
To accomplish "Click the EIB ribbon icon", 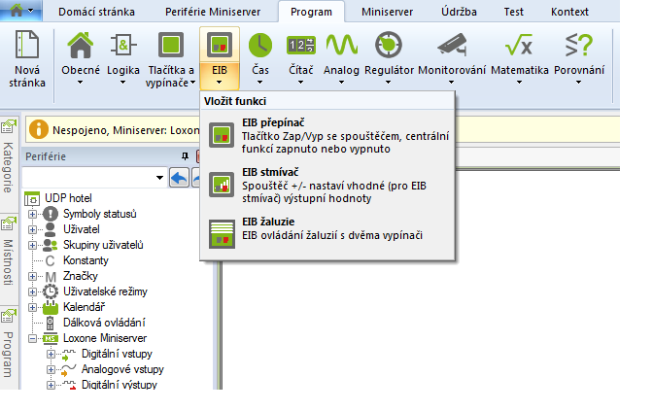I will [x=220, y=45].
